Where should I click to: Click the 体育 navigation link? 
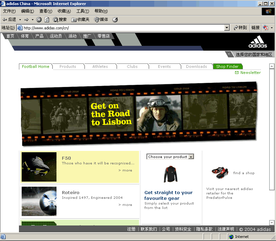click(25, 36)
